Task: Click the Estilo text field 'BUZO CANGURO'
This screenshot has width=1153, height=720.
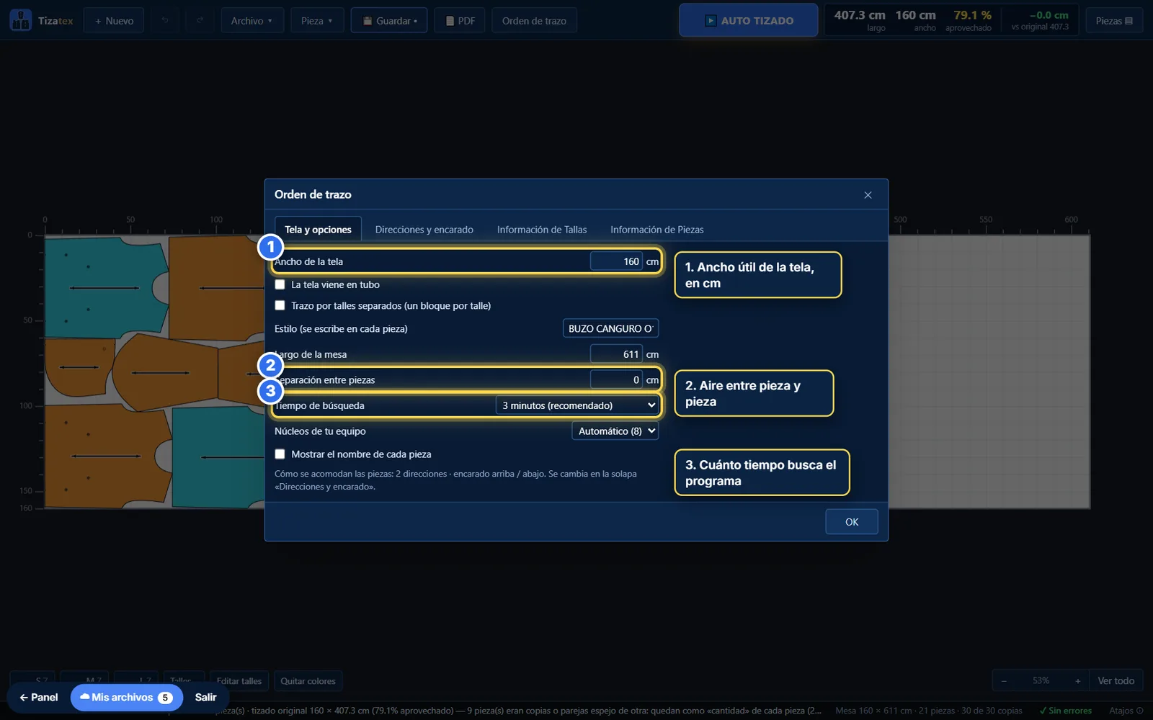Action: tap(610, 328)
